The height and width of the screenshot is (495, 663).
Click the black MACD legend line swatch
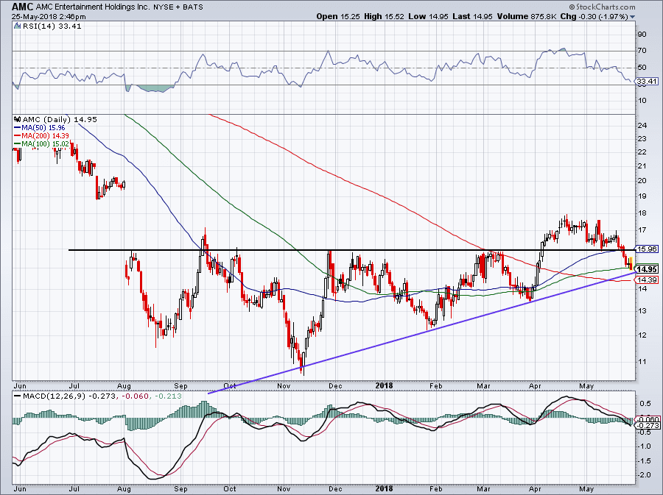[18, 396]
